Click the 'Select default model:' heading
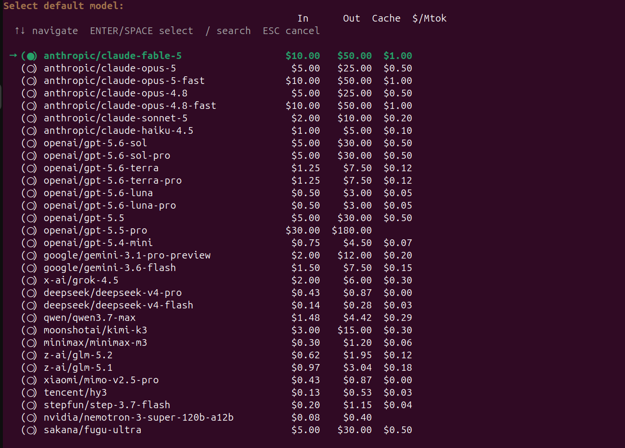The width and height of the screenshot is (625, 448). 63,6
